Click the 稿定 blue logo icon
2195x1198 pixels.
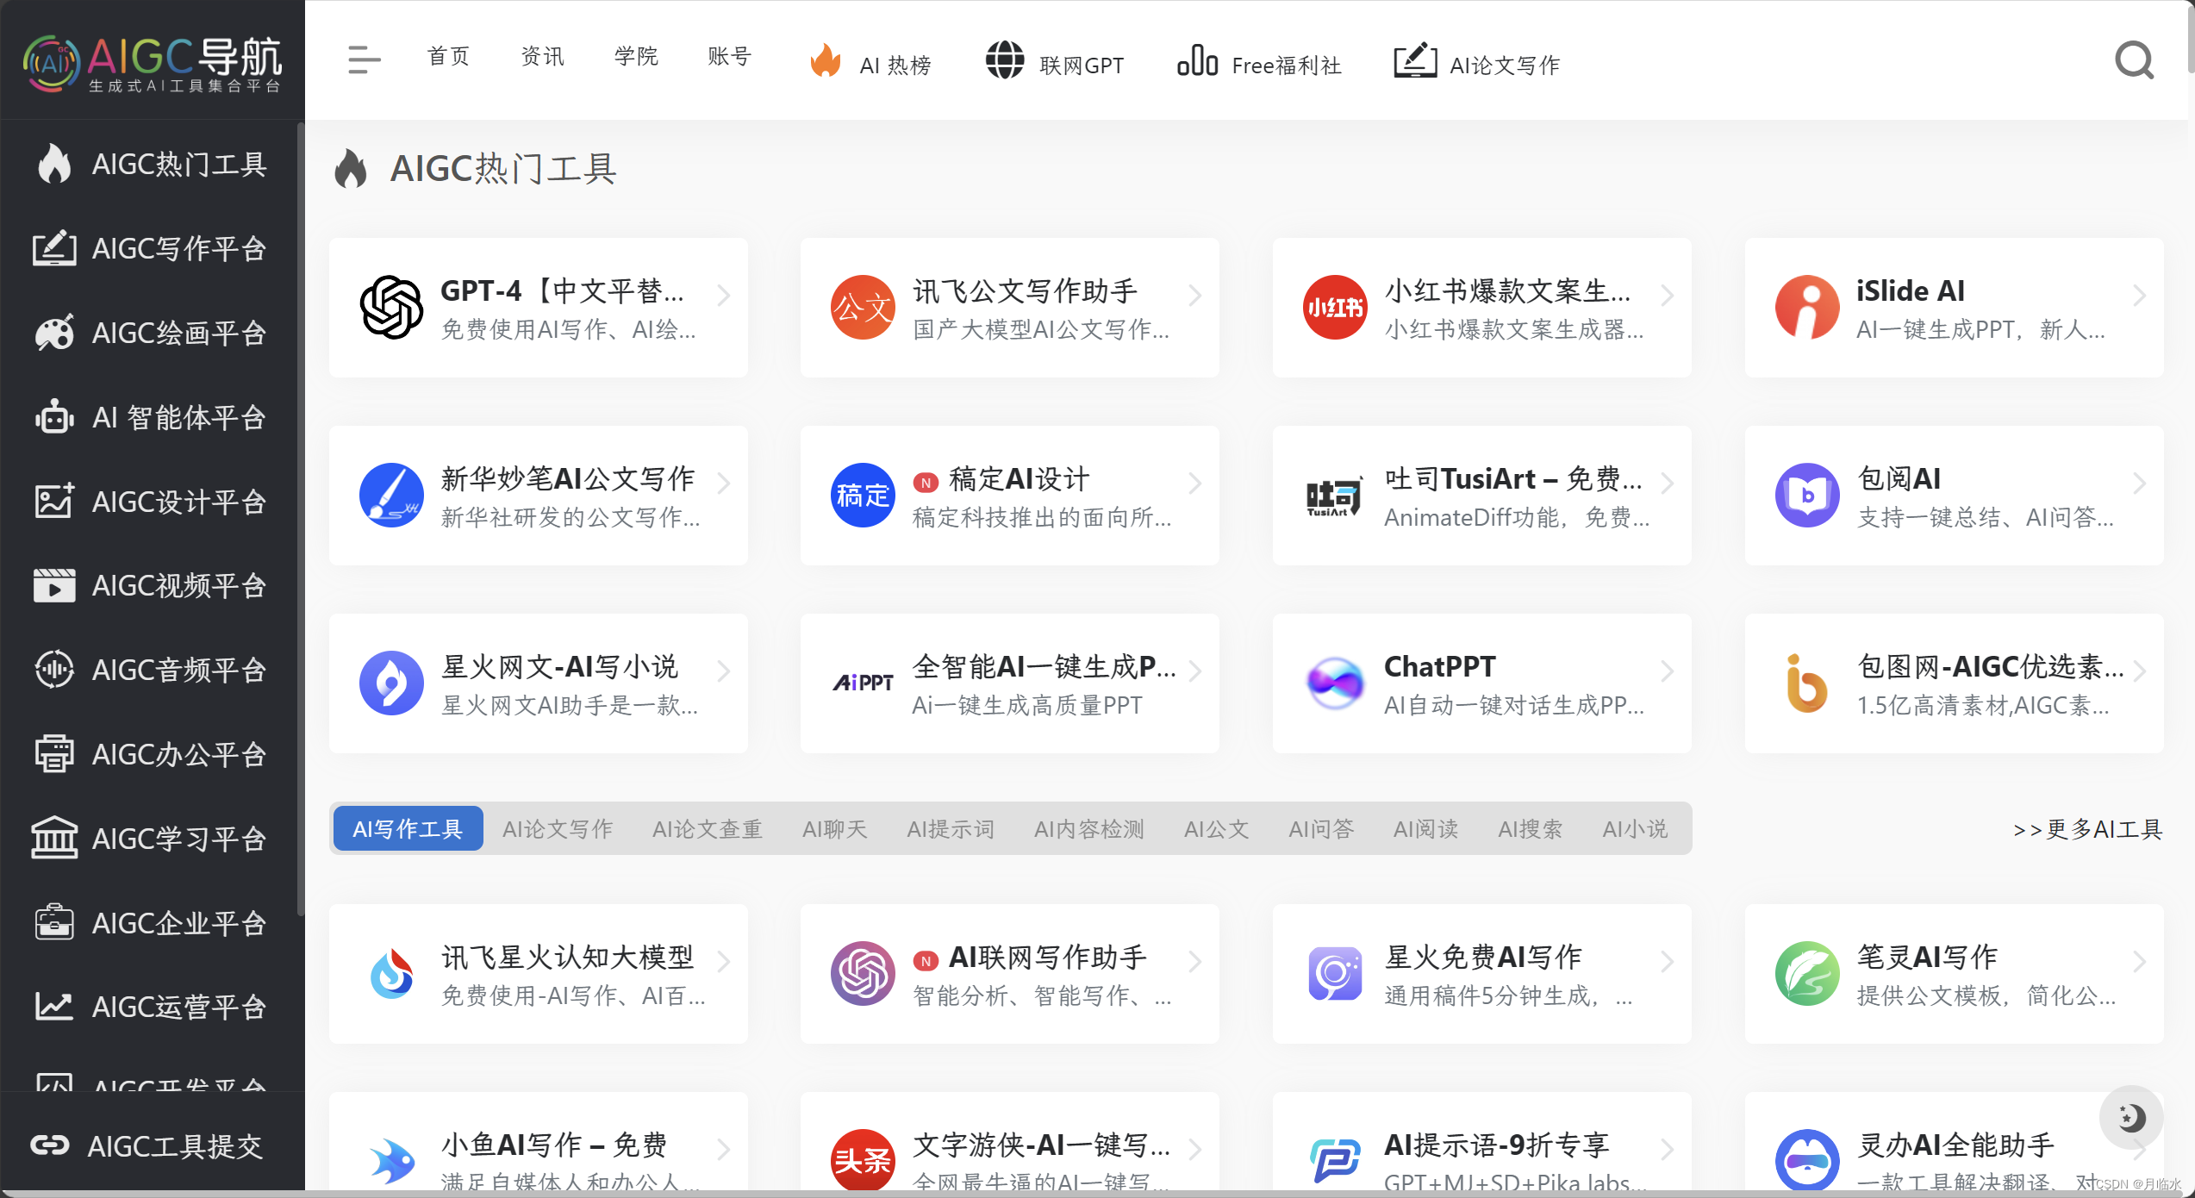[863, 496]
